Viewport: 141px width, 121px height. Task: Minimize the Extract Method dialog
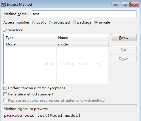pos(116,5)
